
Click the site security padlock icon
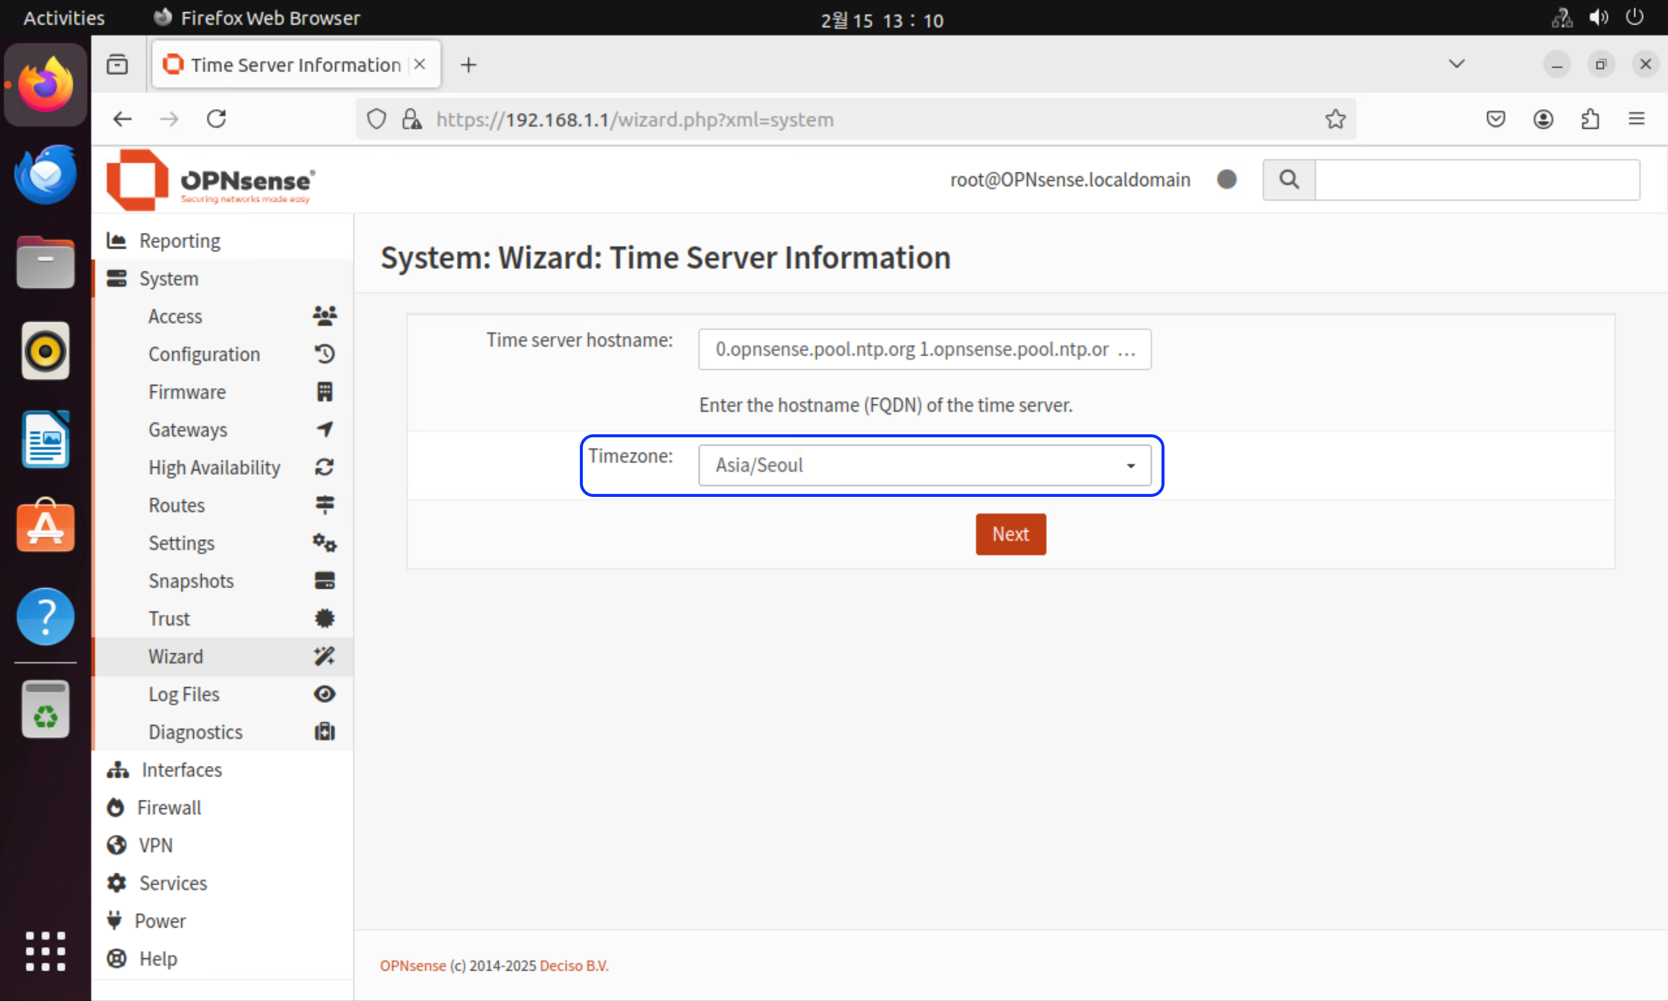coord(412,119)
